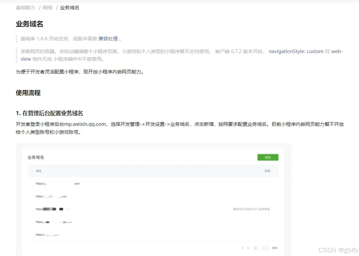Select the second domain row ending in .cn
This screenshot has width=359, height=256.
(51, 197)
